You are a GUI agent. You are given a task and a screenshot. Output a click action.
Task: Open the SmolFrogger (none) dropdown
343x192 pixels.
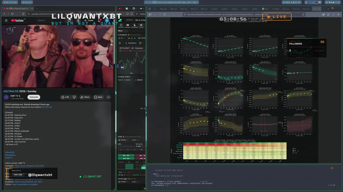point(135,182)
